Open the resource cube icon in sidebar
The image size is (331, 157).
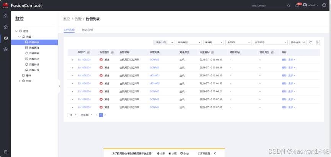point(5,27)
